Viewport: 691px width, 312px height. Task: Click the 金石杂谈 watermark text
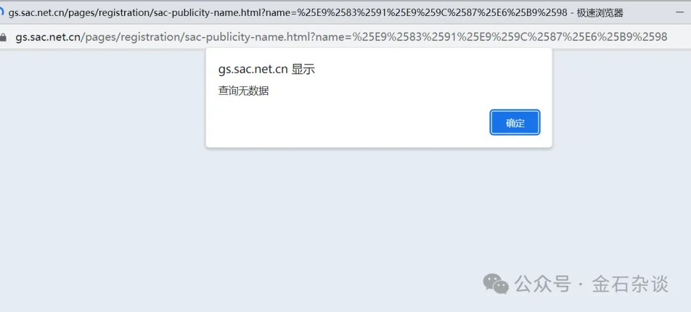pos(630,284)
